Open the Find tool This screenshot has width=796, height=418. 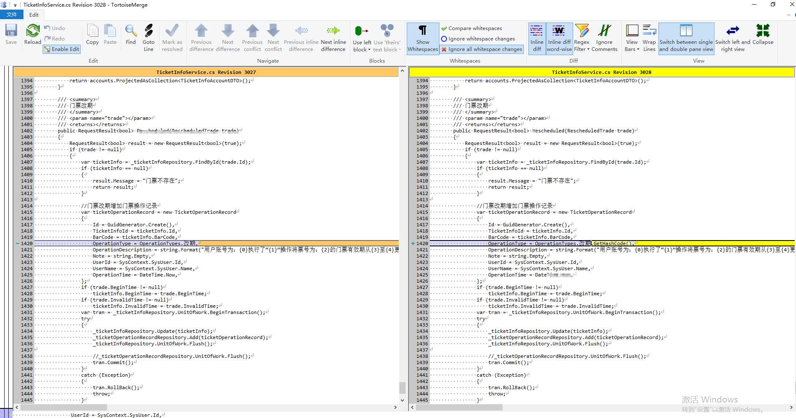[130, 35]
